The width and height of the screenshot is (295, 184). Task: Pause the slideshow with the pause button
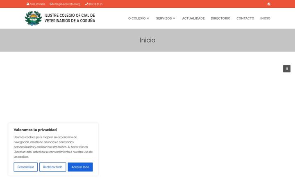coord(286,69)
